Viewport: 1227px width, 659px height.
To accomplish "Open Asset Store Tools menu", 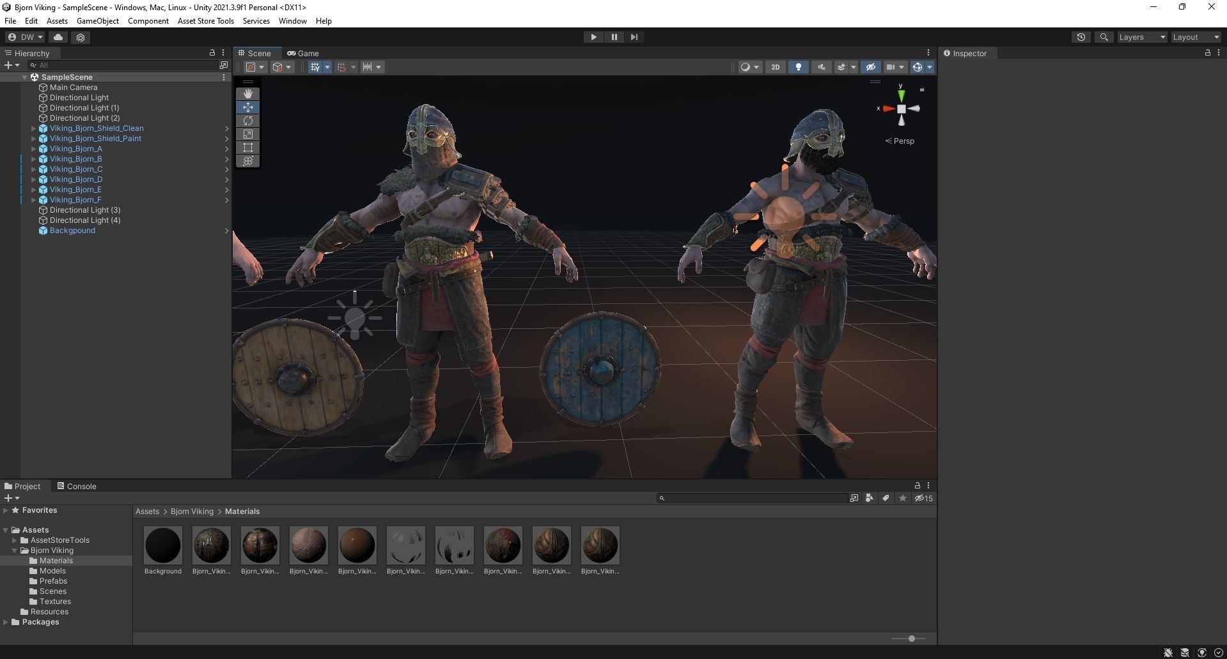I will pyautogui.click(x=206, y=21).
